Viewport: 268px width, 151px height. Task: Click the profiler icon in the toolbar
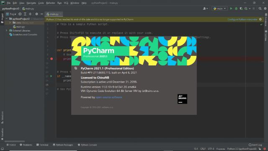[246, 8]
